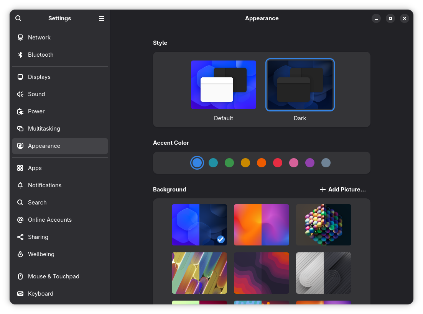
Task: Close the Settings window
Action: 404,18
